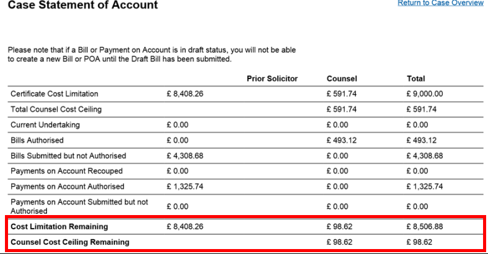Click the Bills Authorised row label
This screenshot has width=488, height=254.
[x=37, y=140]
